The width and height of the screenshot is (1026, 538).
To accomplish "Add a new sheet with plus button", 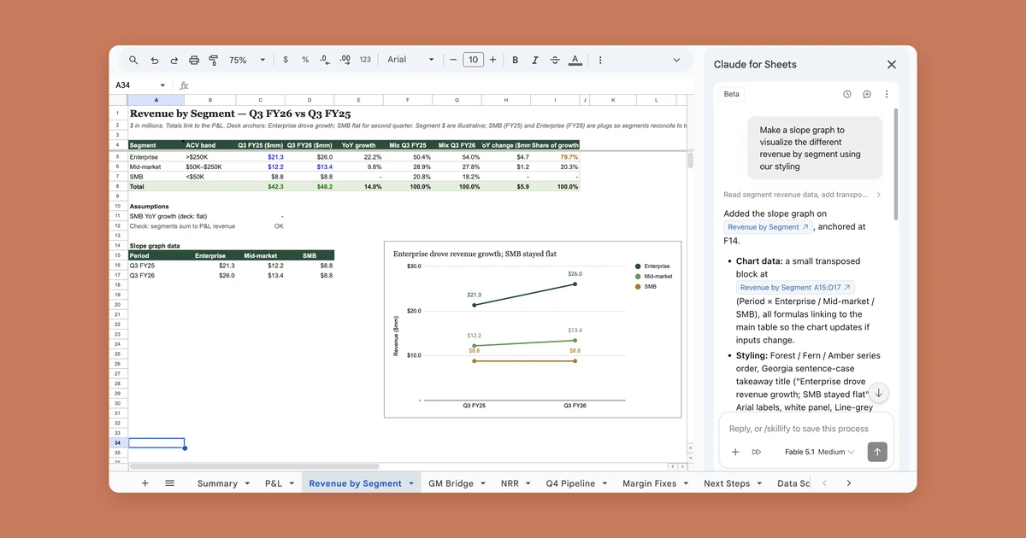I will tap(144, 483).
